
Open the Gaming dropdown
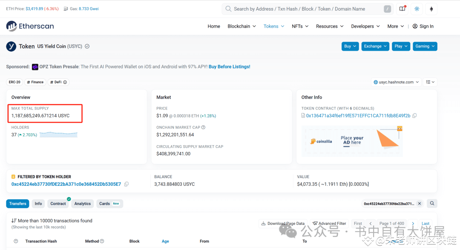coord(425,46)
